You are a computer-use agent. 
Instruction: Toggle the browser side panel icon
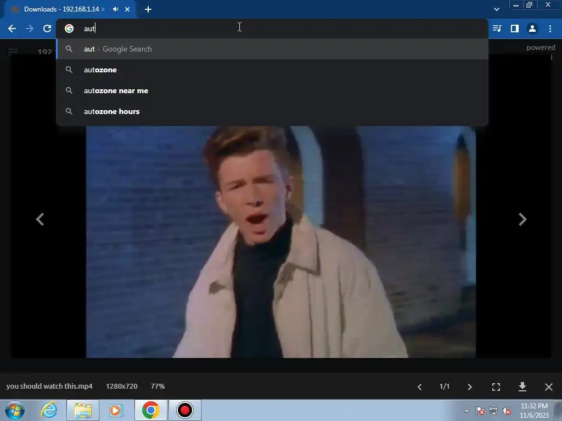coord(515,29)
